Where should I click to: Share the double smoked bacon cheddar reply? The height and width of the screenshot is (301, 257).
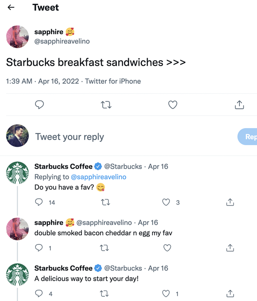coord(230,248)
